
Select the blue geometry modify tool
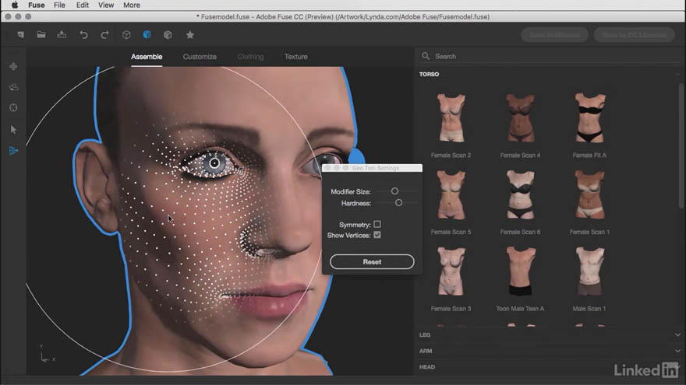point(13,151)
